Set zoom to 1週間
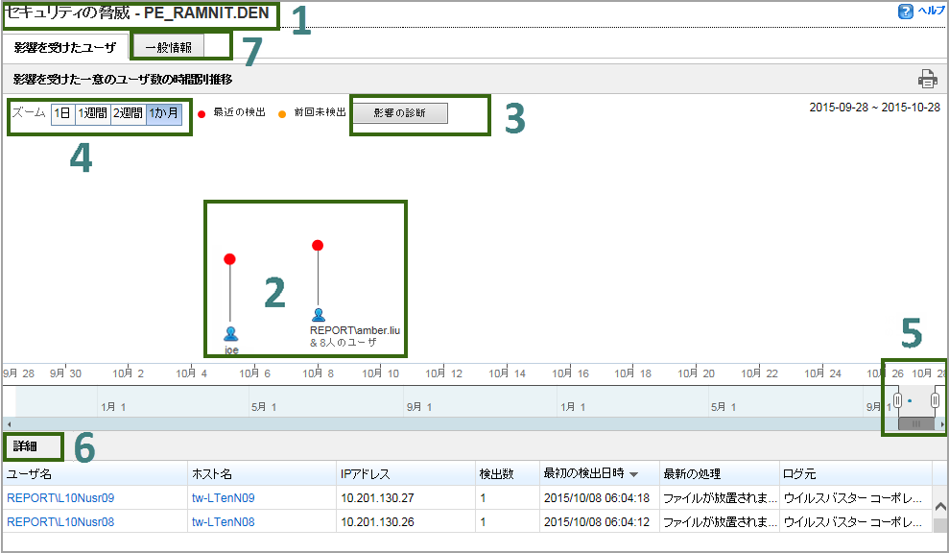Image resolution: width=949 pixels, height=553 pixels. pyautogui.click(x=92, y=113)
